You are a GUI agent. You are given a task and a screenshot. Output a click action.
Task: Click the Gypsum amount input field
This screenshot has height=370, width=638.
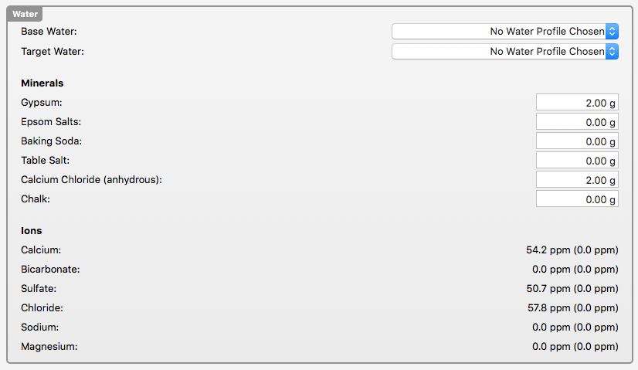pos(577,103)
